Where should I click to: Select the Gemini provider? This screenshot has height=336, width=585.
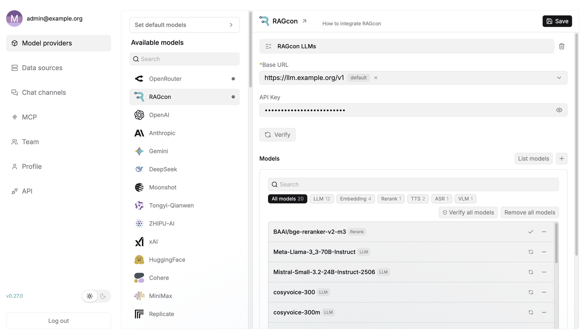click(x=184, y=151)
